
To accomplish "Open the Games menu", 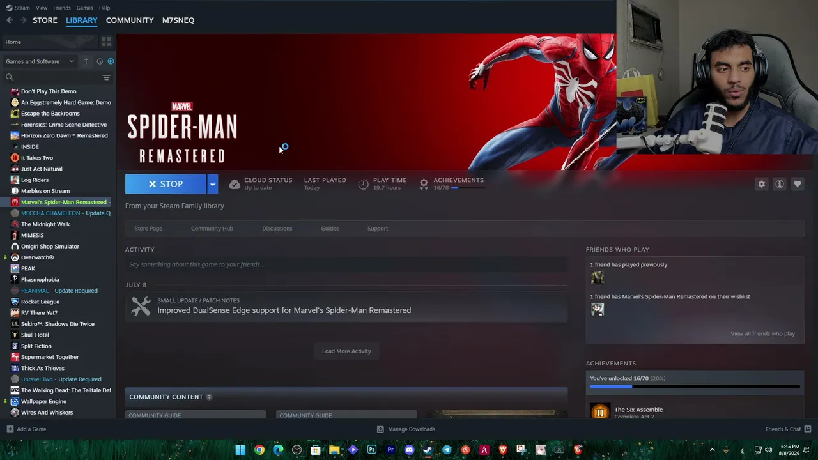I will click(84, 8).
